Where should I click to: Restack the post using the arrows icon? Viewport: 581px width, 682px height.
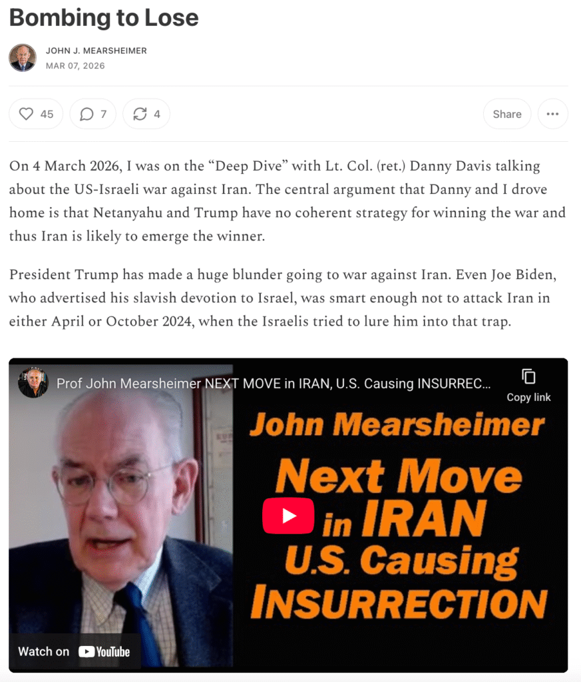pyautogui.click(x=140, y=114)
